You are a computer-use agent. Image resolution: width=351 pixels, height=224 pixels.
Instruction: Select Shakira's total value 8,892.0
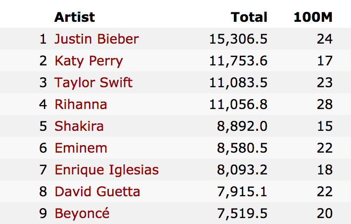[x=243, y=126]
